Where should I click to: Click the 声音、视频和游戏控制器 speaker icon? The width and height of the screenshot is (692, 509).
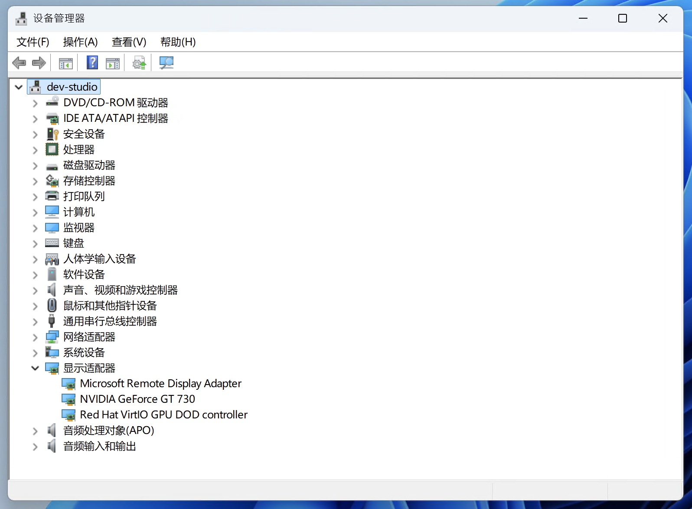52,290
